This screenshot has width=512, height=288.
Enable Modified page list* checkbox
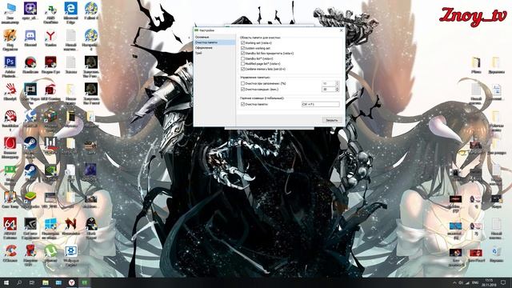tap(242, 64)
